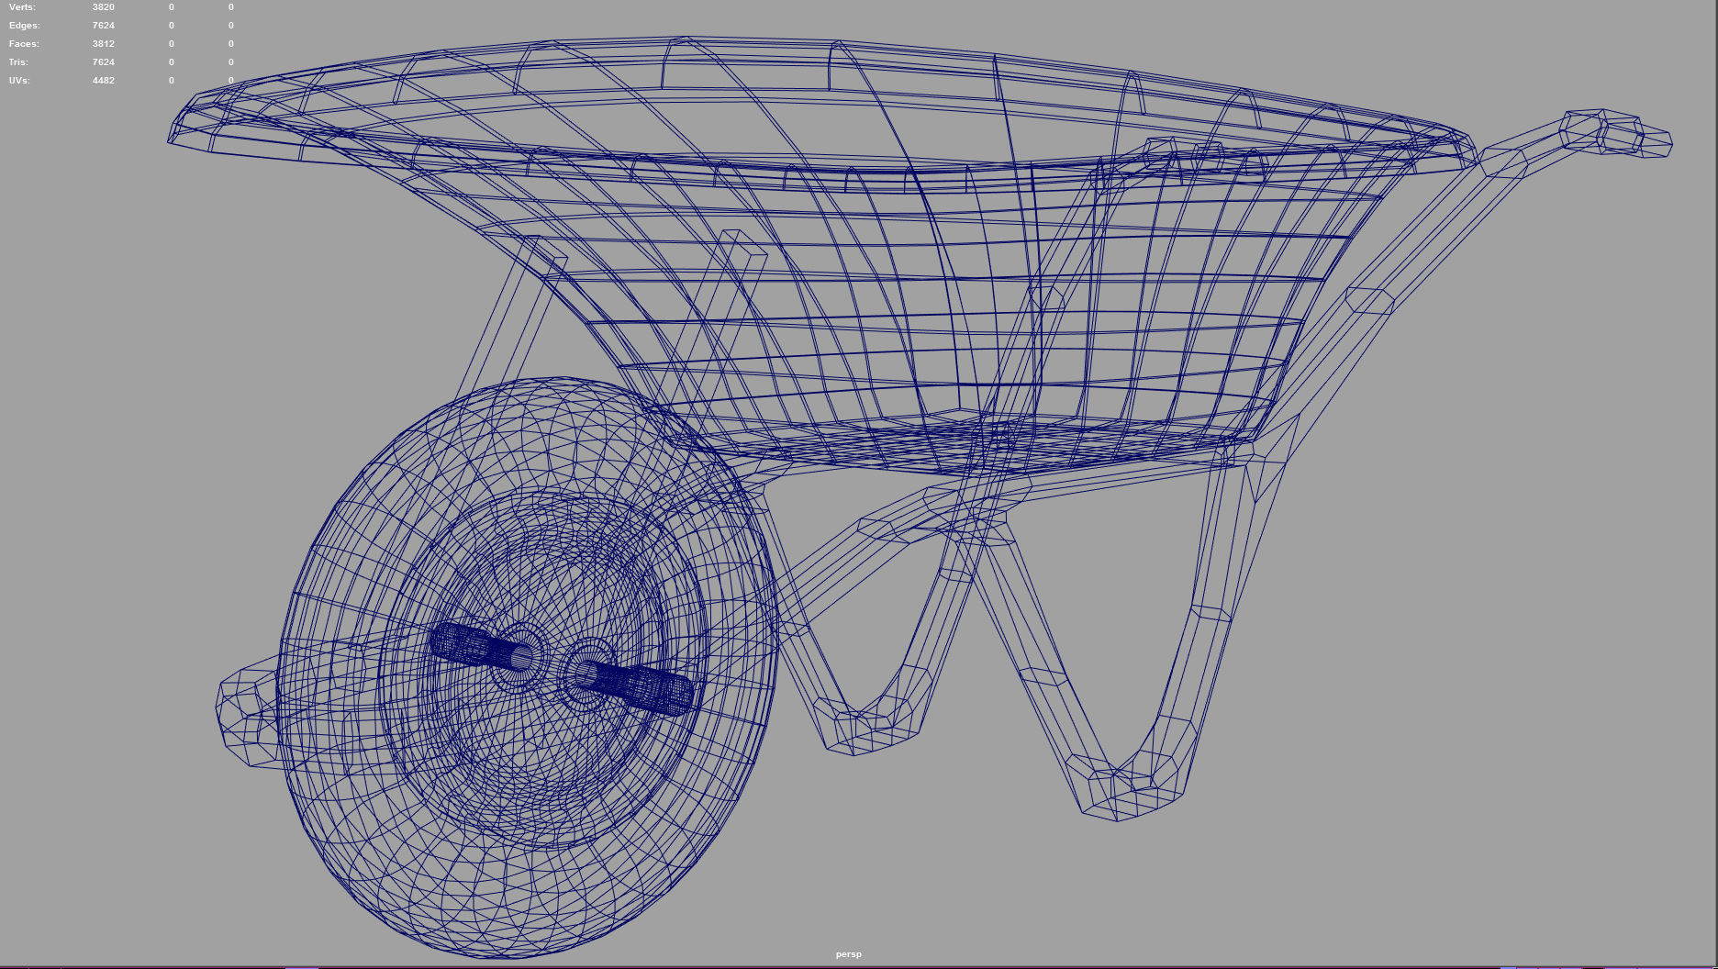Click the 'persp' camera name label
This screenshot has width=1718, height=969.
point(849,954)
